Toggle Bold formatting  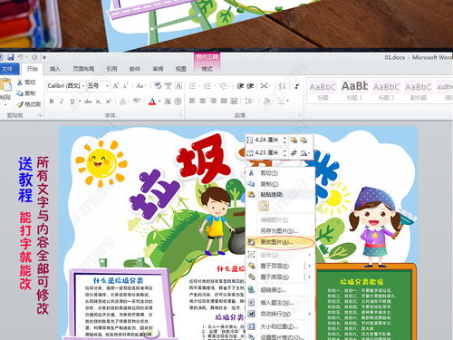[x=52, y=102]
